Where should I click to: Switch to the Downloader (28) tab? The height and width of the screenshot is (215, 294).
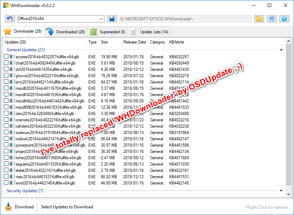point(22,31)
